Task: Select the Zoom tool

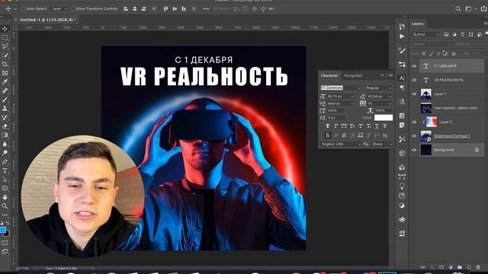Action: pyautogui.click(x=5, y=206)
